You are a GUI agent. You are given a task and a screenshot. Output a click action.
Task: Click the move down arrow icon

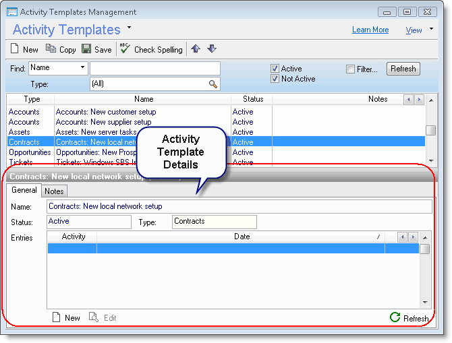(x=212, y=49)
